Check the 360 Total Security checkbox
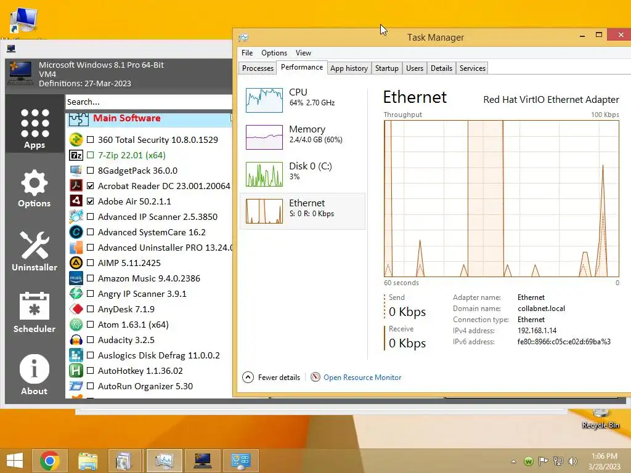This screenshot has width=631, height=473. 90,140
